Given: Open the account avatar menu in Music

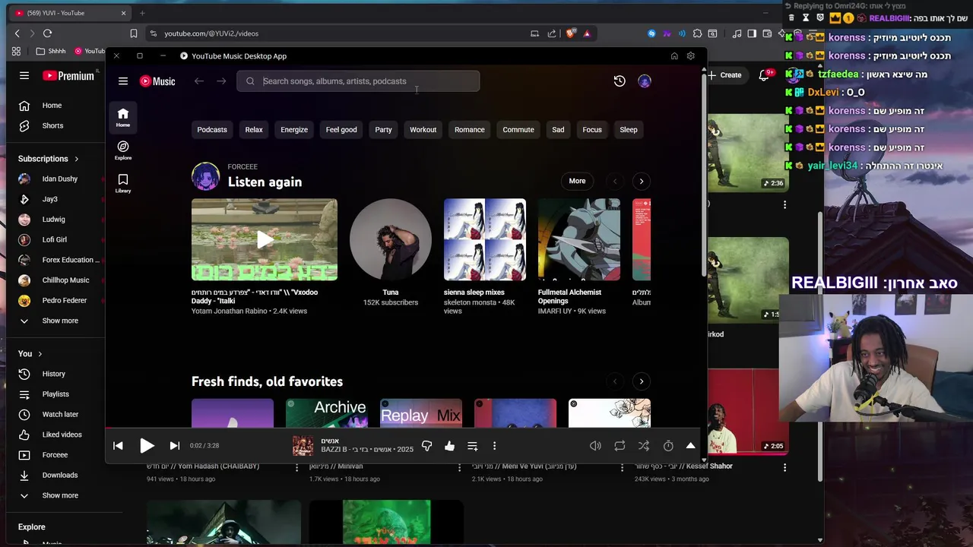Looking at the screenshot, I should point(645,81).
